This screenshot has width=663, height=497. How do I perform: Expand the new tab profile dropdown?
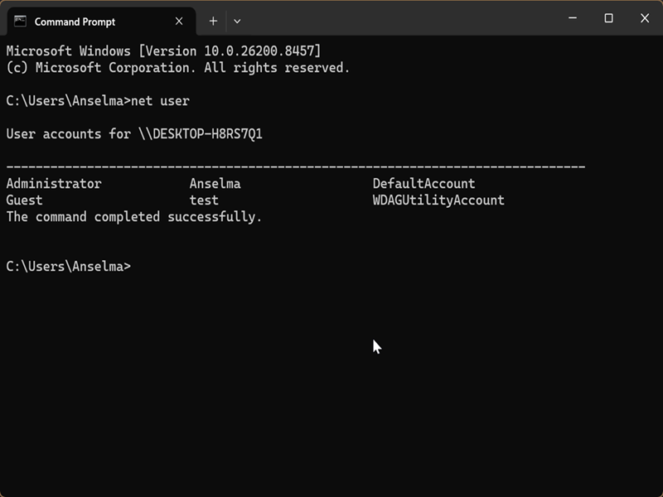click(x=237, y=22)
